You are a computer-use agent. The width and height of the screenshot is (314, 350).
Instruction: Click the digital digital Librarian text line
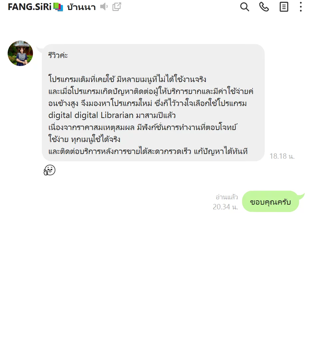(112, 115)
